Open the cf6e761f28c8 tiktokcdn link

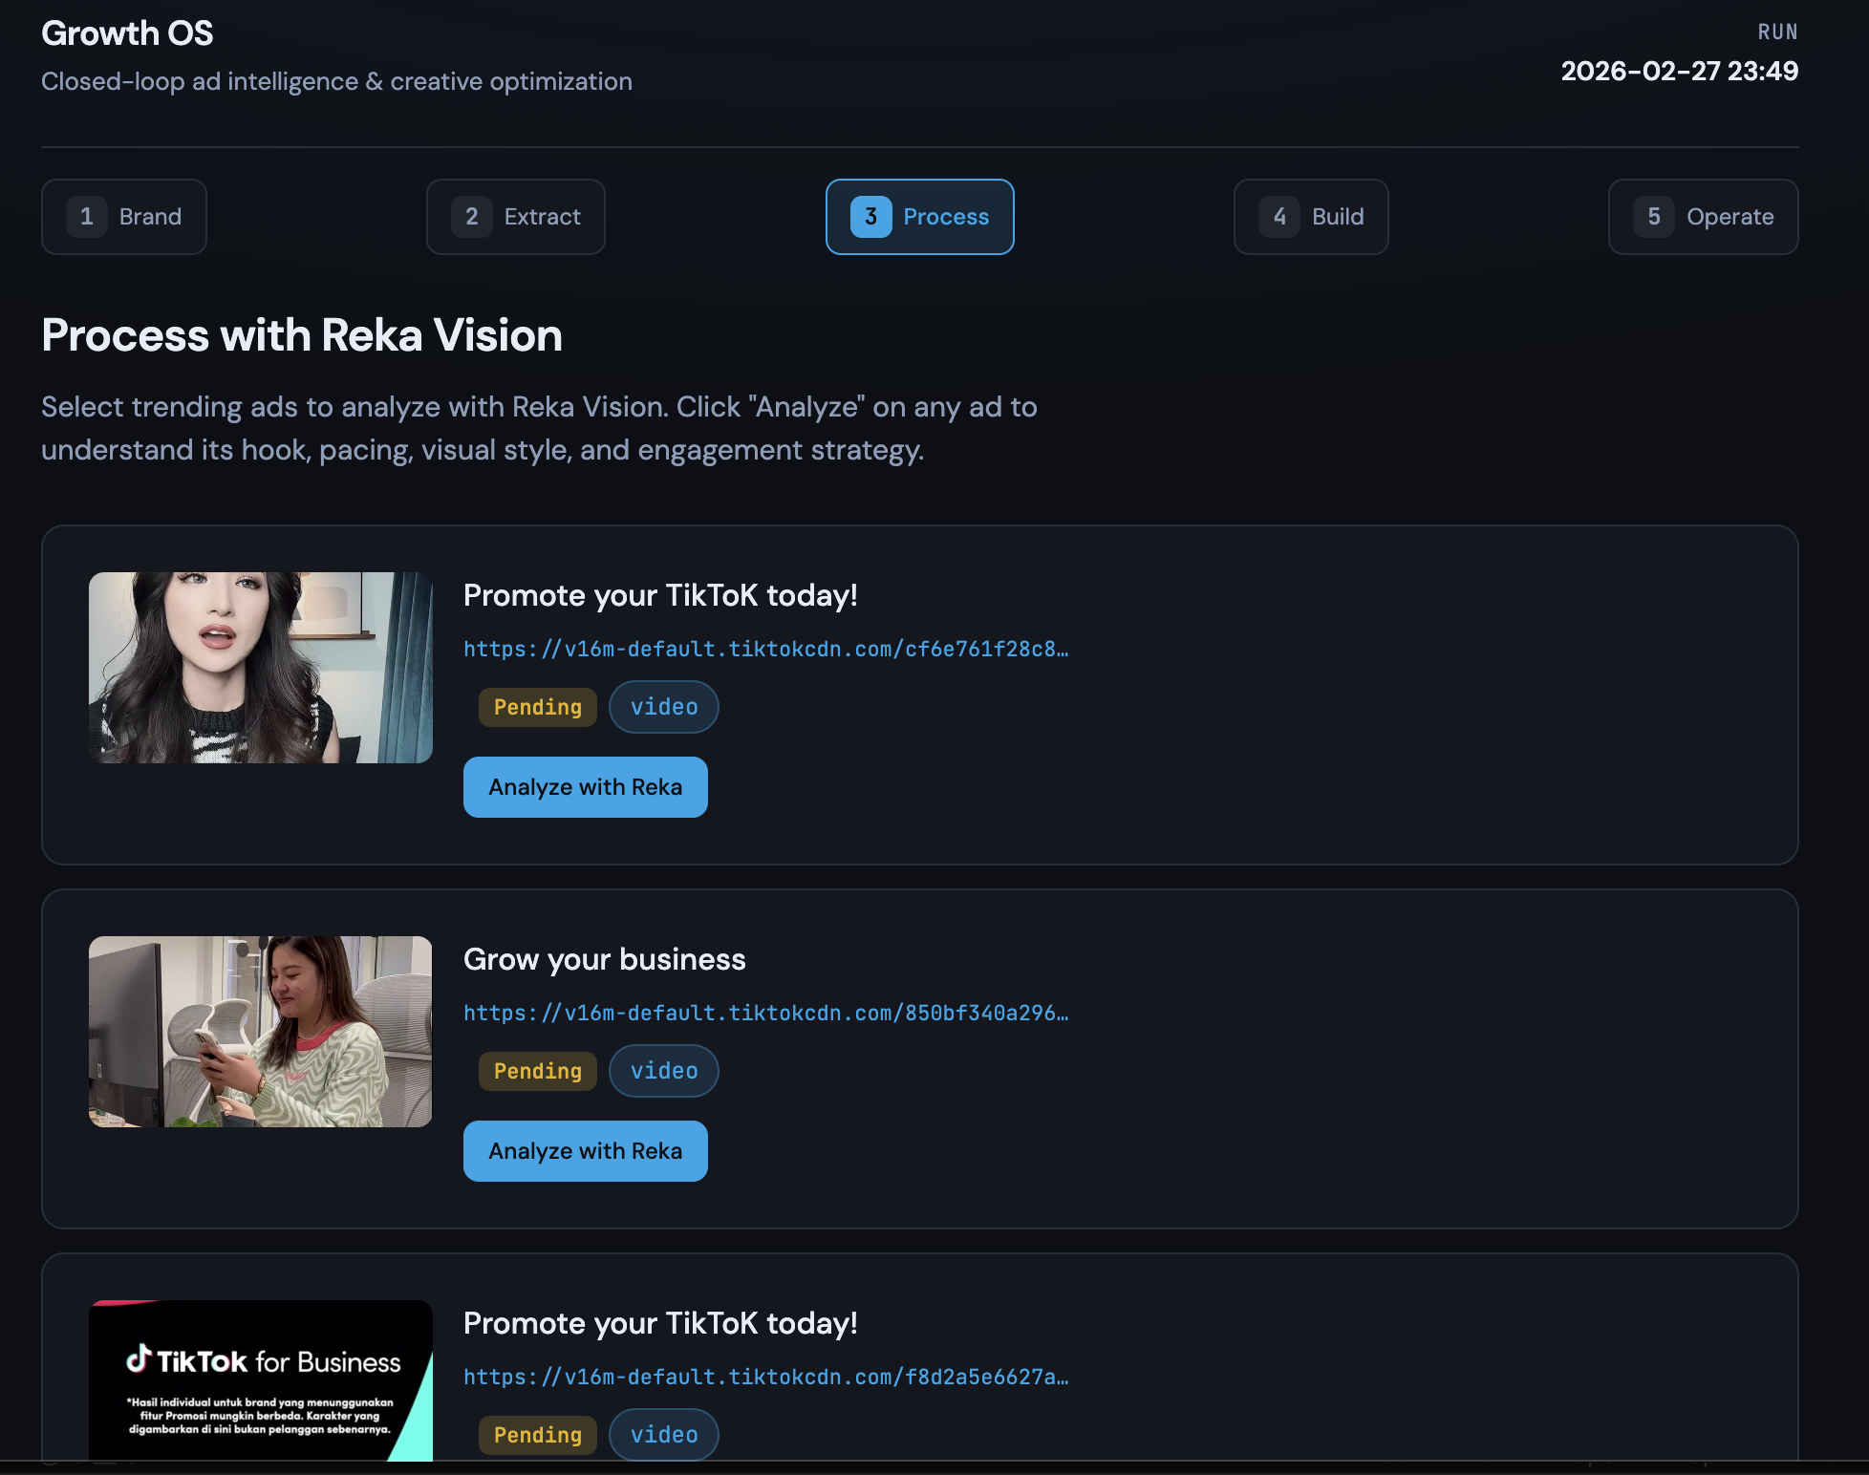(765, 650)
